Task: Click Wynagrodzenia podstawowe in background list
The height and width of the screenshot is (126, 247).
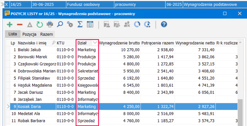Action: tap(215, 5)
